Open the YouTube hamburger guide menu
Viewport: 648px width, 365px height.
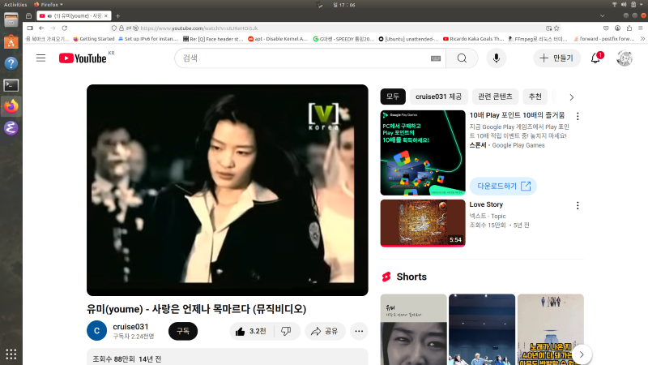coord(40,58)
